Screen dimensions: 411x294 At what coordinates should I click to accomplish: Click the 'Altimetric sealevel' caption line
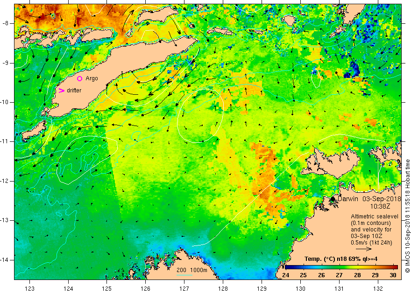coord(375,217)
